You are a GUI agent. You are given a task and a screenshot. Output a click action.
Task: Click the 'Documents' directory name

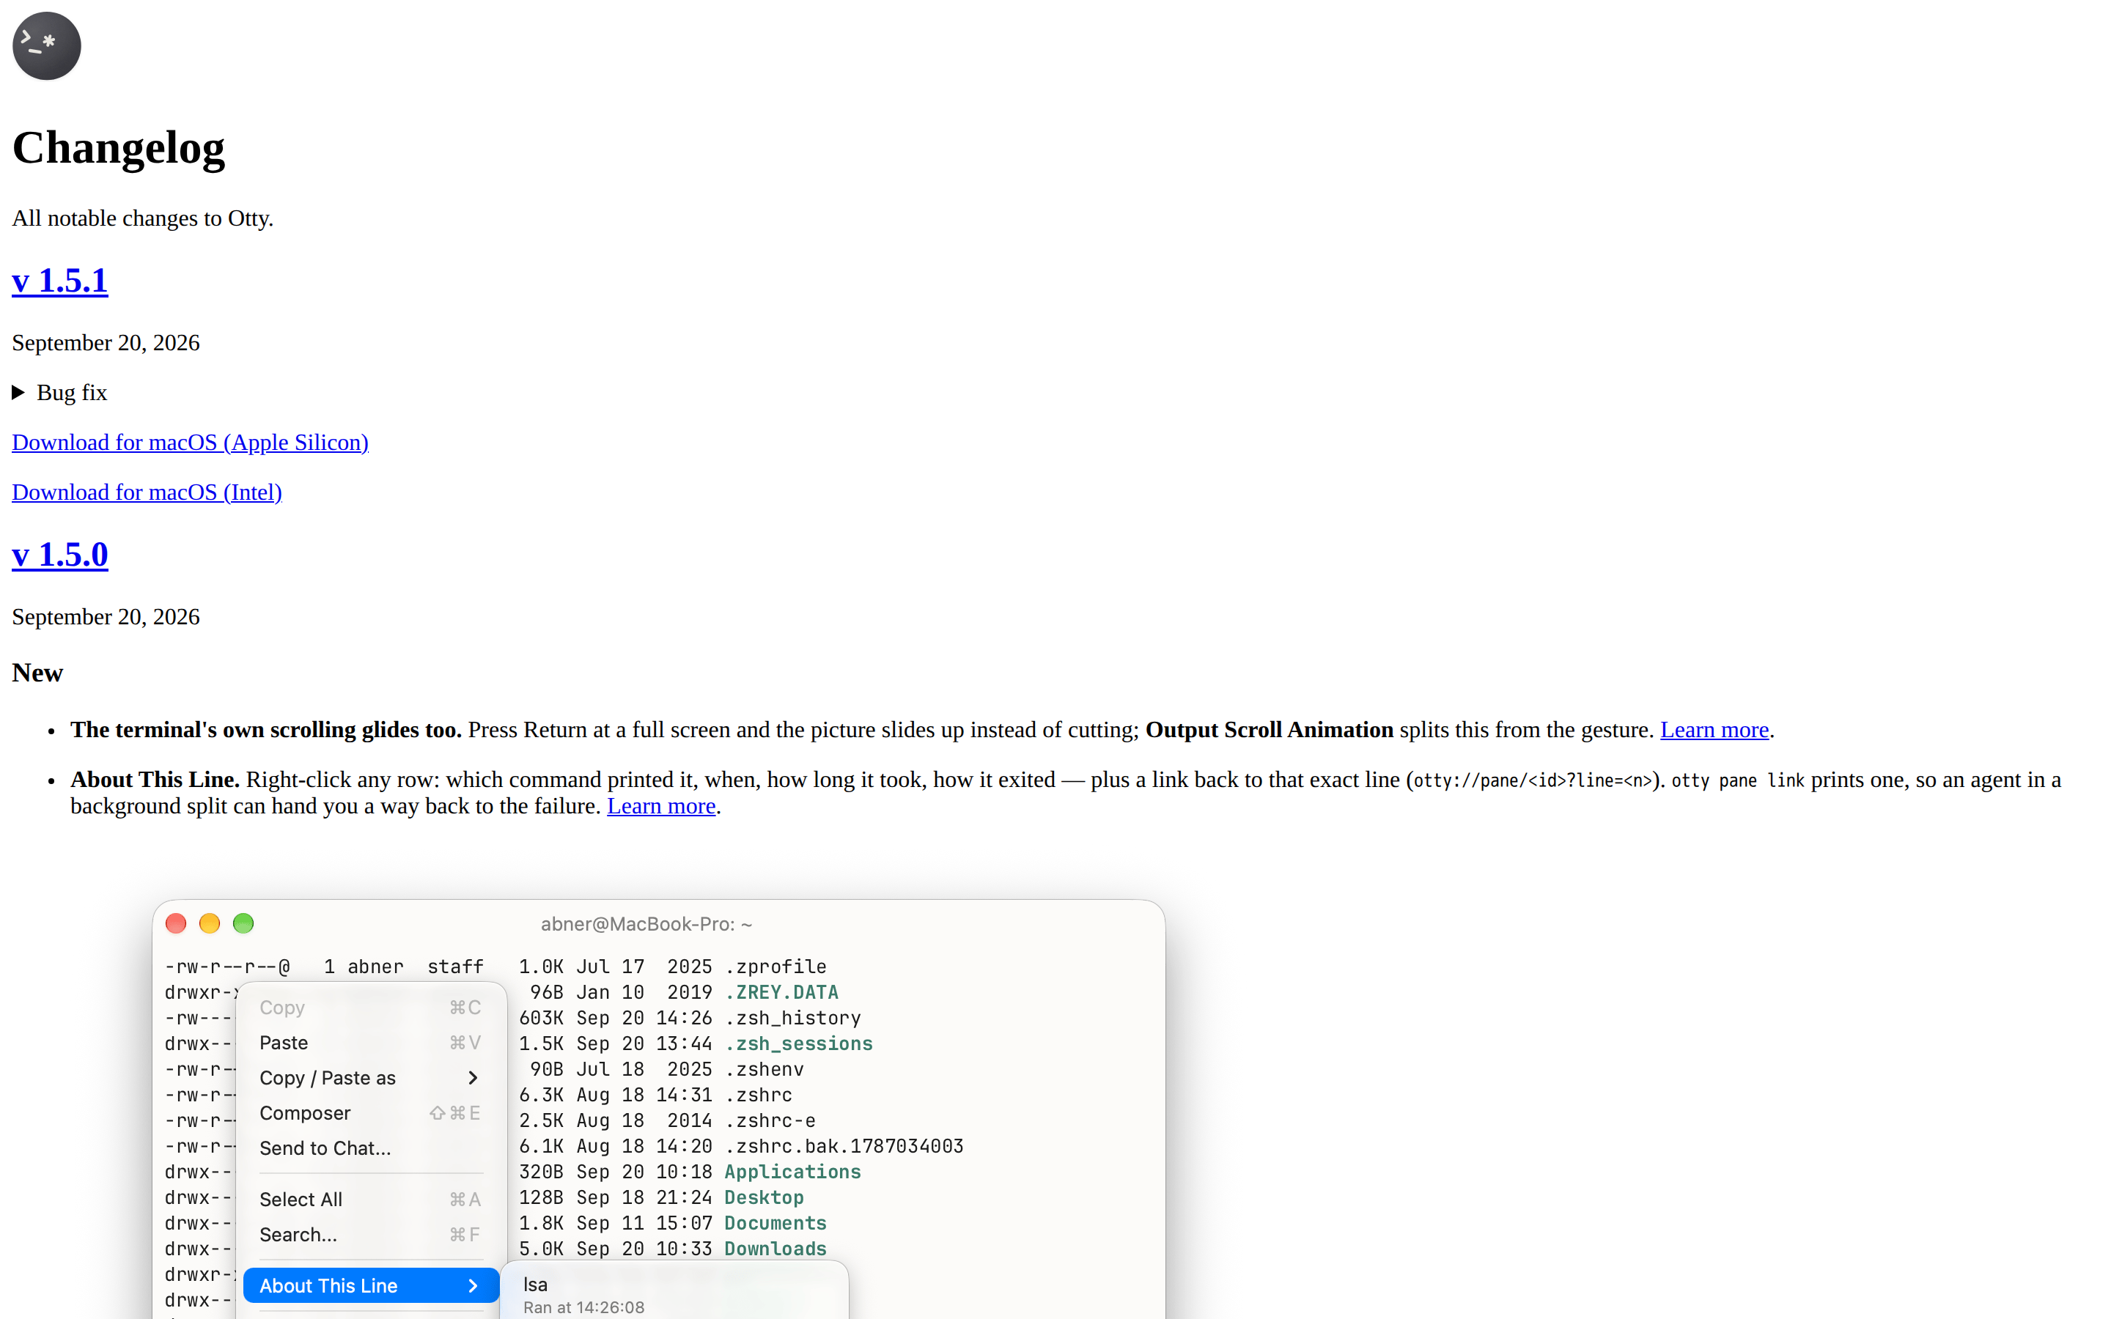click(775, 1223)
